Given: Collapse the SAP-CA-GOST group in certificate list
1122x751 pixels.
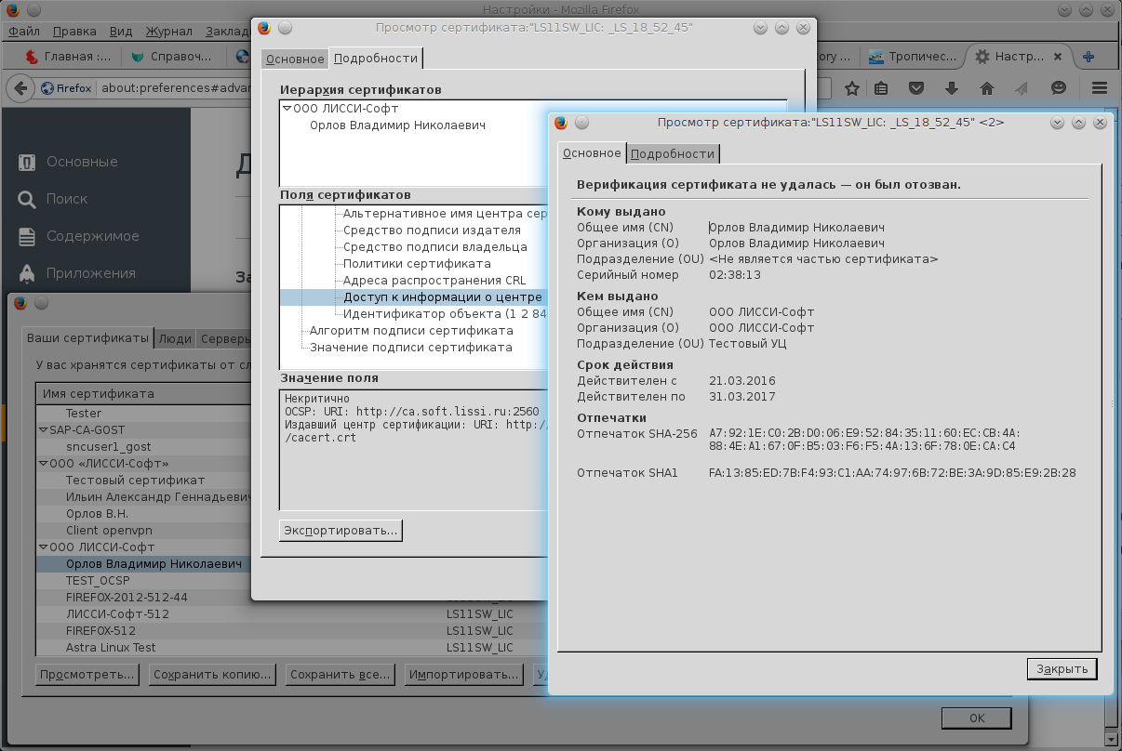Looking at the screenshot, I should coord(43,430).
